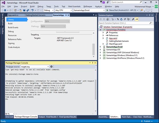
Task: Click the Navigate Backward toolbar icon
Action: click(5, 10)
